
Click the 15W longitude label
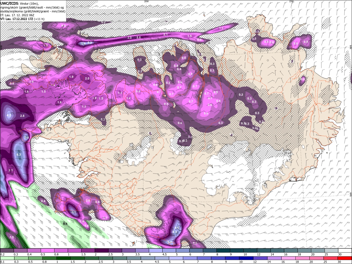(291, 1)
